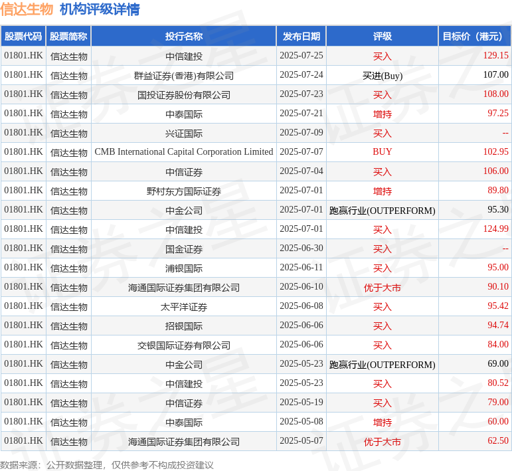Click 群益证券(香港)有限公司 cell
Viewport: 512px width, 471px height.
184,76
